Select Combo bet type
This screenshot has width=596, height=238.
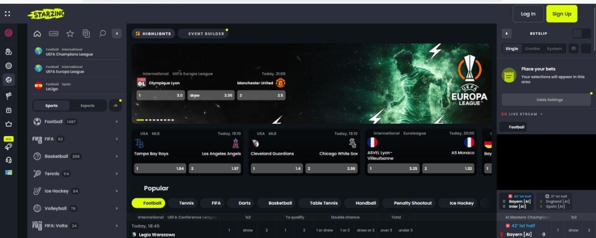pyautogui.click(x=533, y=49)
